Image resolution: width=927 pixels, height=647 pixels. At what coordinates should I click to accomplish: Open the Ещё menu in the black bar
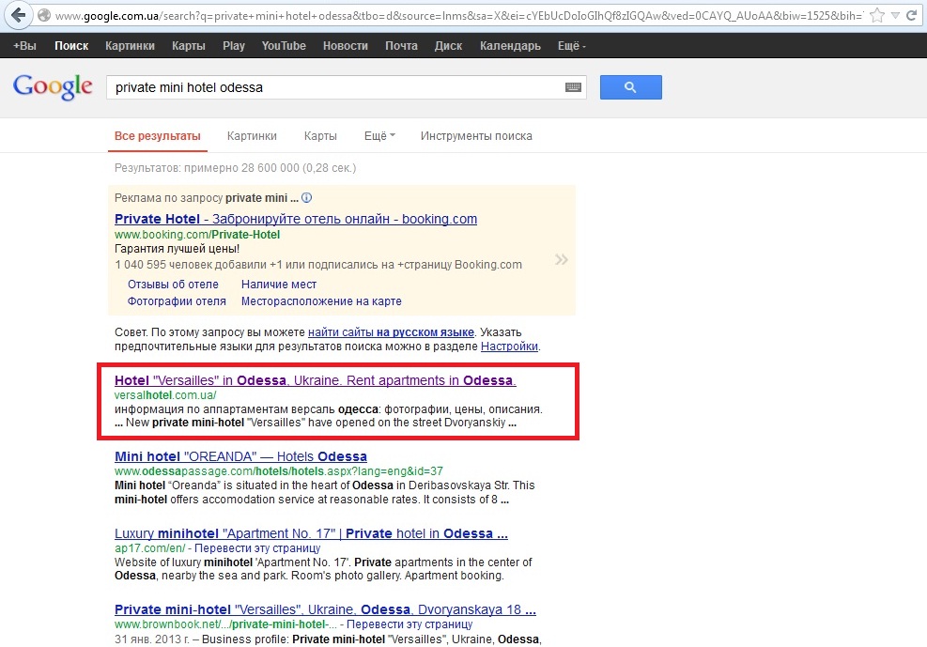coord(571,46)
